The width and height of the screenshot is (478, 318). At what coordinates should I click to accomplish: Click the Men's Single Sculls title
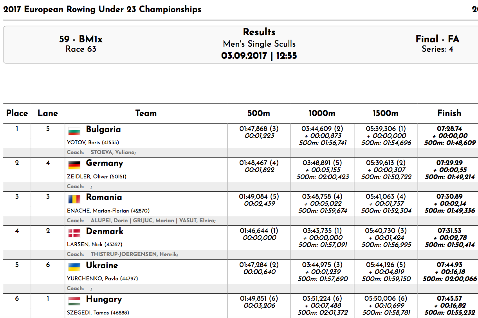point(259,44)
